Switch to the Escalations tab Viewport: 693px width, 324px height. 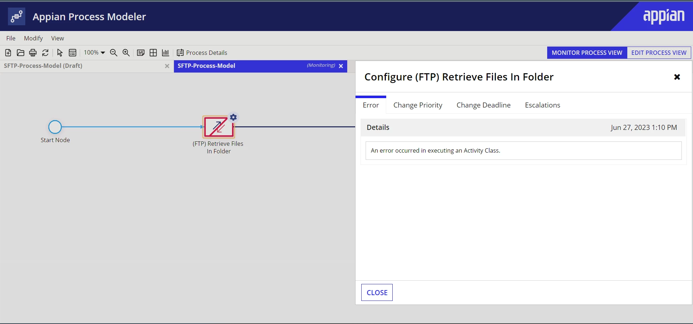542,105
